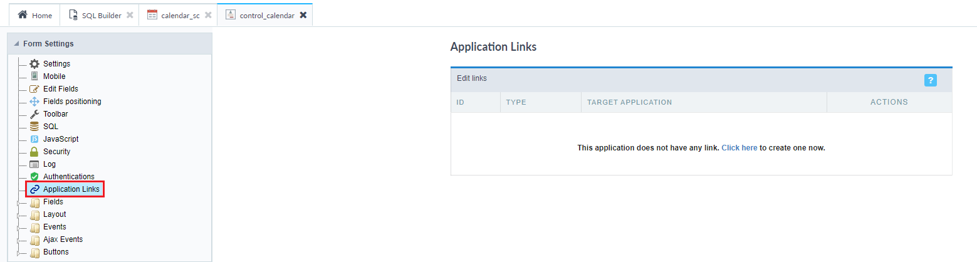
Task: Open the Toolbar wrench icon
Action: coord(34,114)
